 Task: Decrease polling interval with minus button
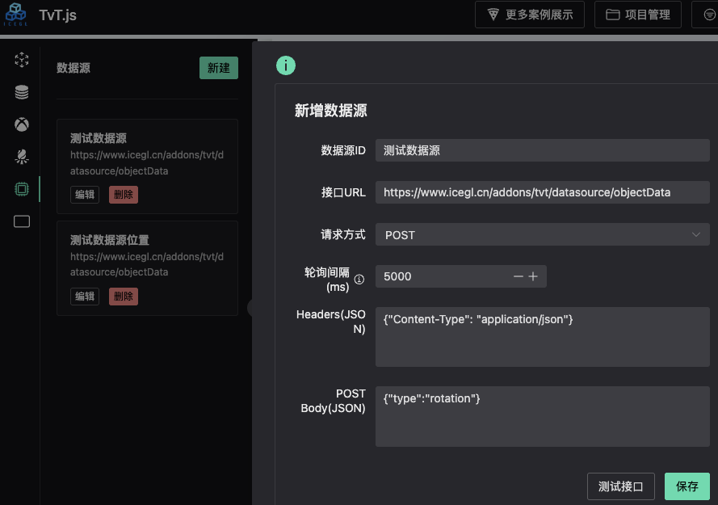pyautogui.click(x=519, y=276)
